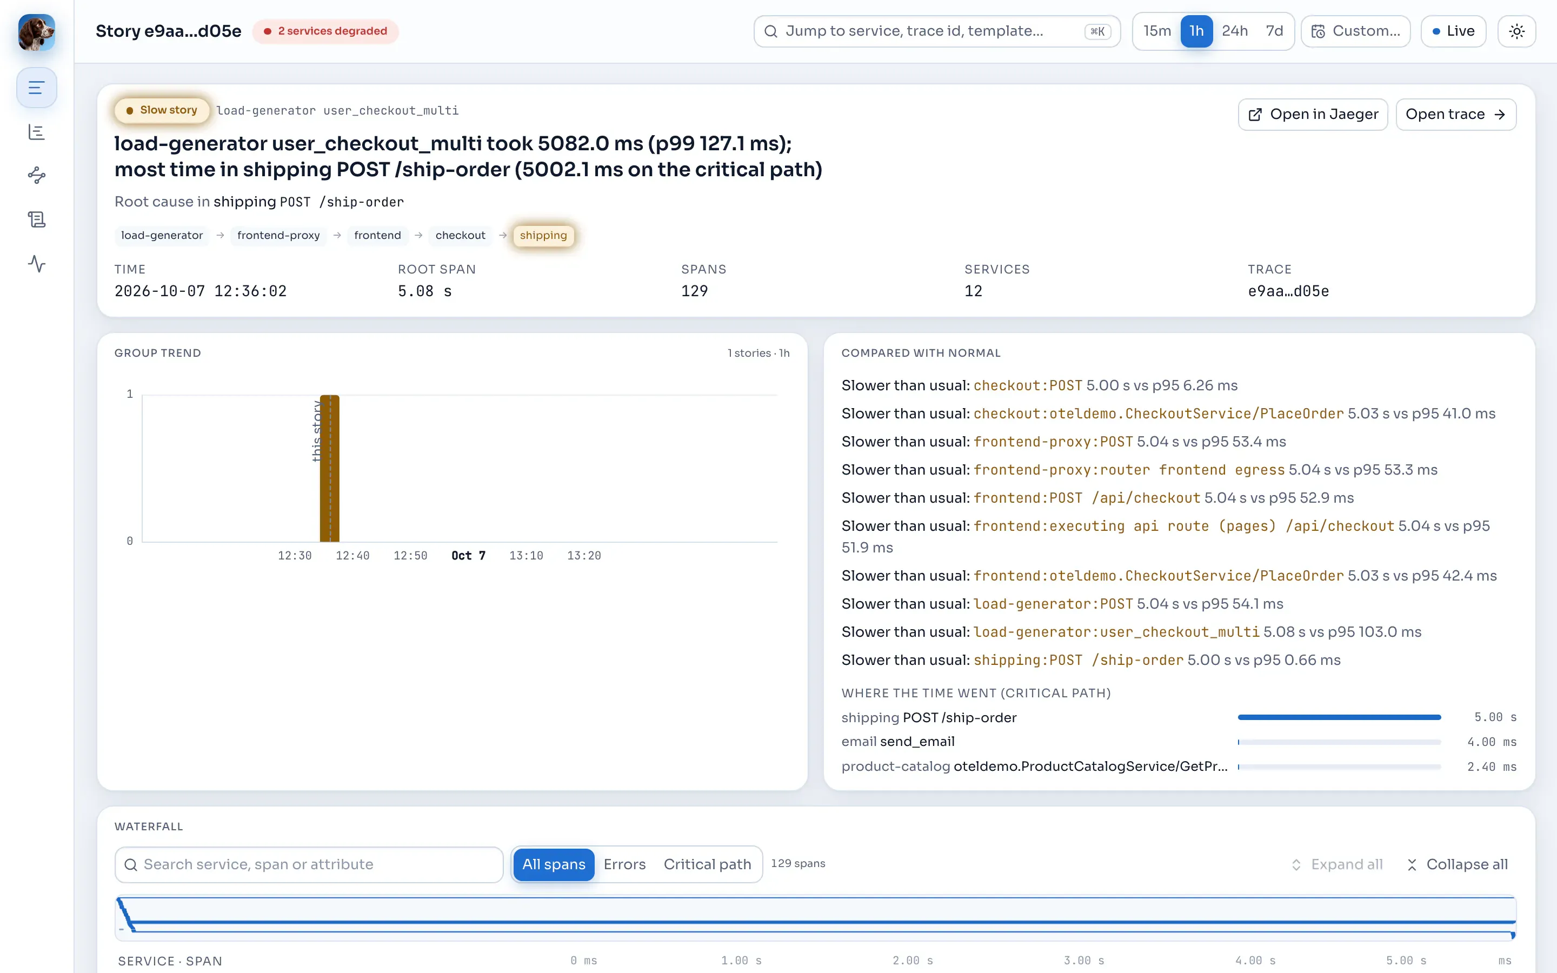The height and width of the screenshot is (973, 1557).
Task: Select the 15m time range
Action: pyautogui.click(x=1157, y=31)
